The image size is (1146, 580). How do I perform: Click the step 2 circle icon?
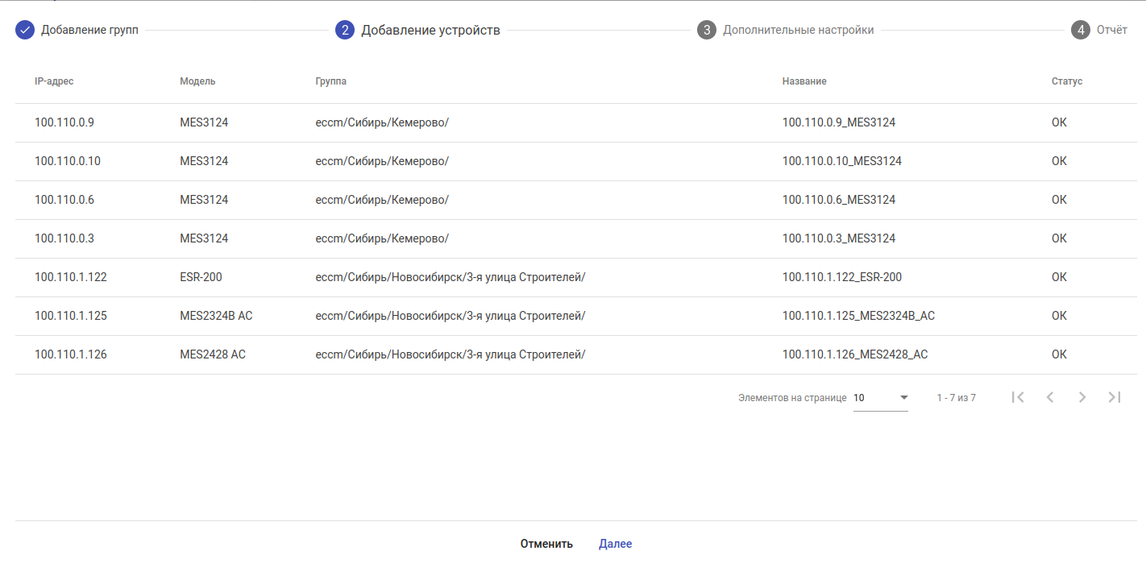point(345,31)
